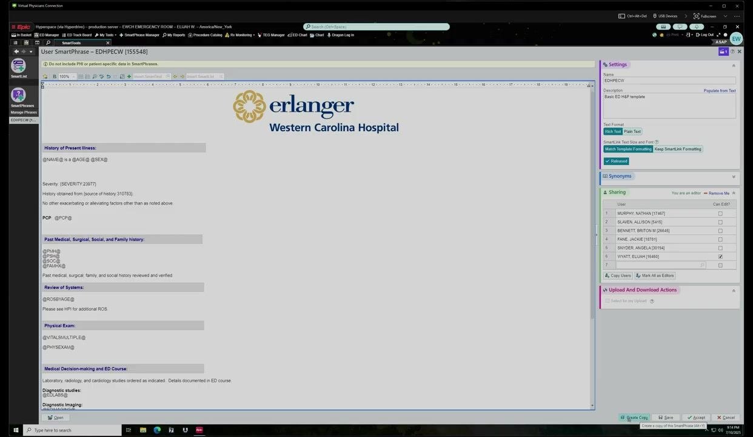Insert a numbered list
The height and width of the screenshot is (437, 753).
(88, 76)
